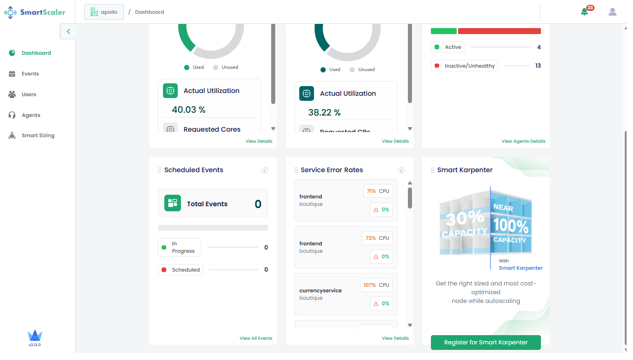Image resolution: width=633 pixels, height=360 pixels.
Task: Click the blue Smart Karpenter text link
Action: (x=521, y=268)
